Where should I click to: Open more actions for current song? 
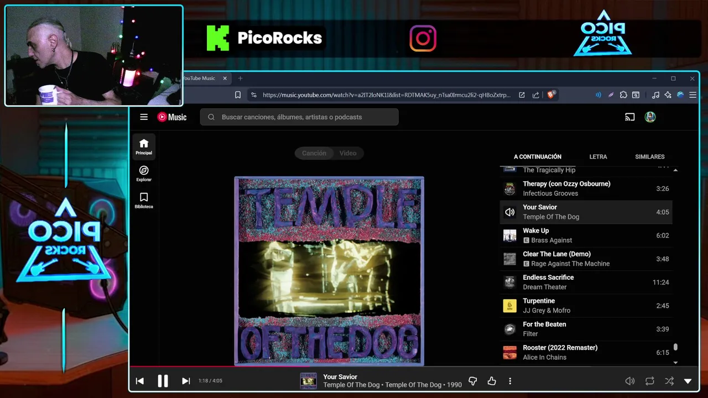pos(510,381)
